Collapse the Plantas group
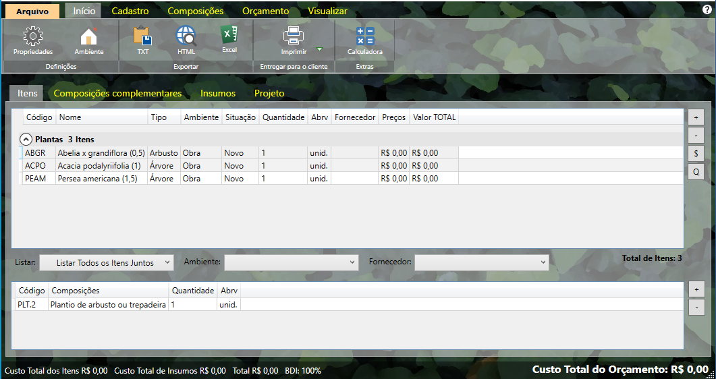This screenshot has height=379, width=716. (x=26, y=140)
